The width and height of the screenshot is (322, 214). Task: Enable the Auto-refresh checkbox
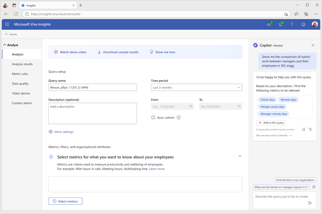(153, 117)
